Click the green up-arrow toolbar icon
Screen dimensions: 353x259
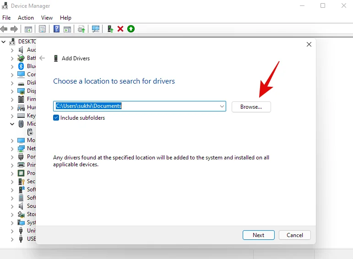(x=131, y=29)
